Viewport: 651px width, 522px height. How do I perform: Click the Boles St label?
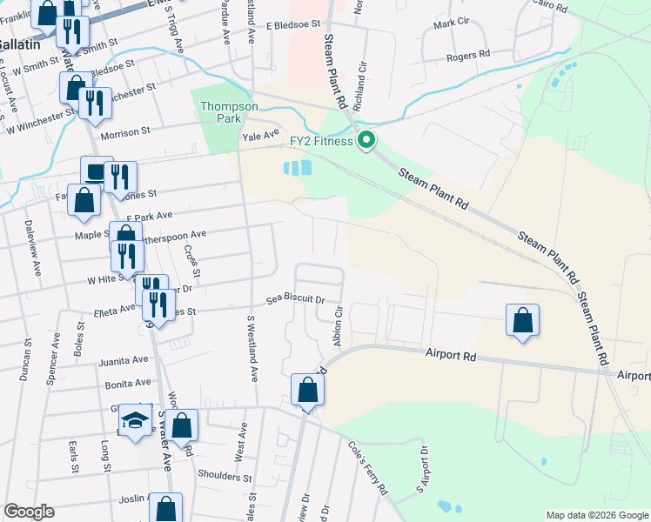tap(79, 339)
